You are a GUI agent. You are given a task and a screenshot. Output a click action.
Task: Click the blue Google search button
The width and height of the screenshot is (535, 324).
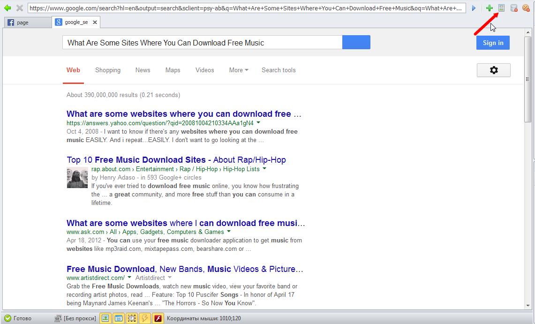[x=356, y=42]
